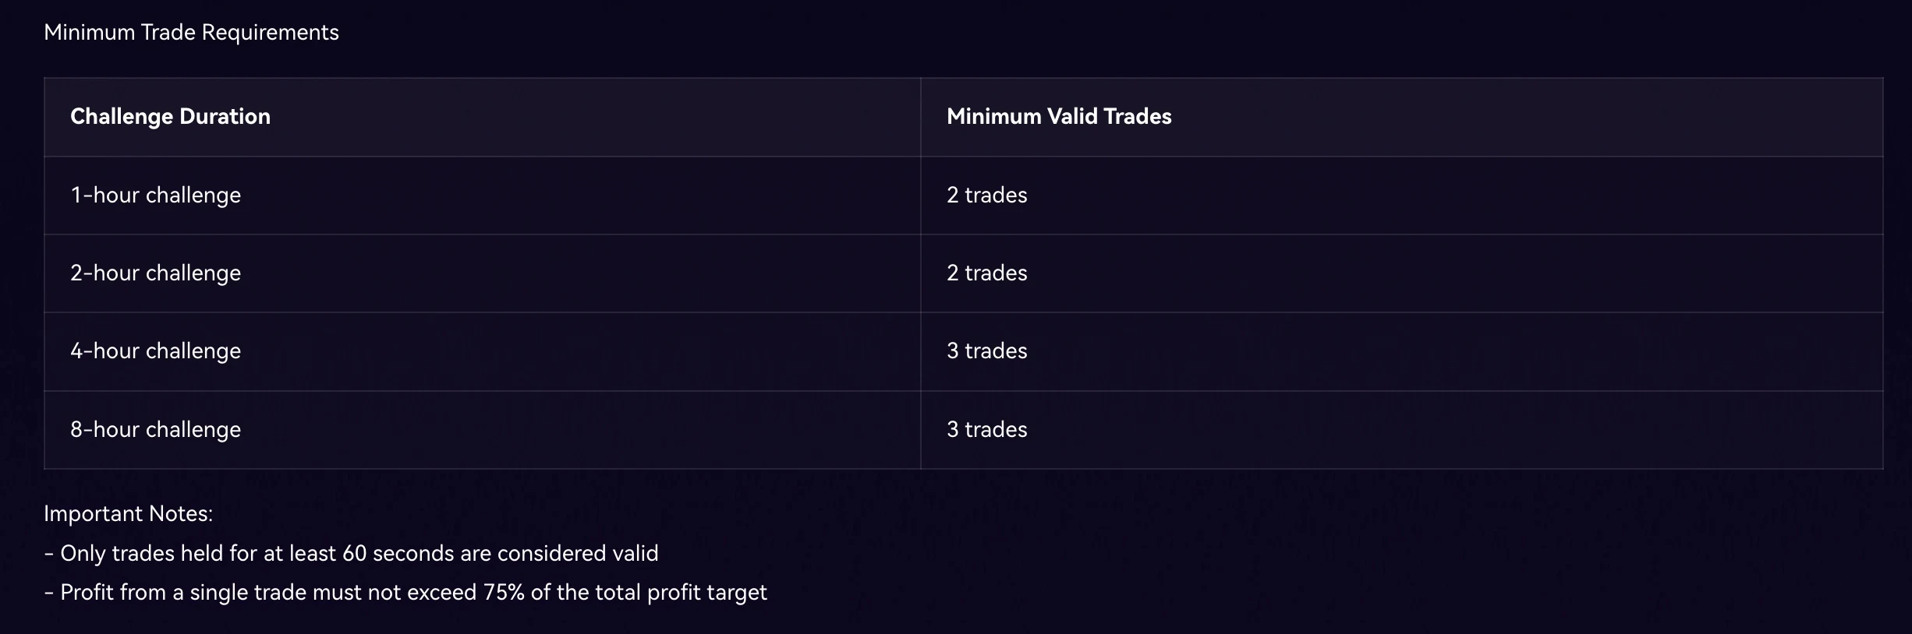Click the 3 trades value for 4-hour challenge
The height and width of the screenshot is (634, 1912).
click(x=986, y=351)
